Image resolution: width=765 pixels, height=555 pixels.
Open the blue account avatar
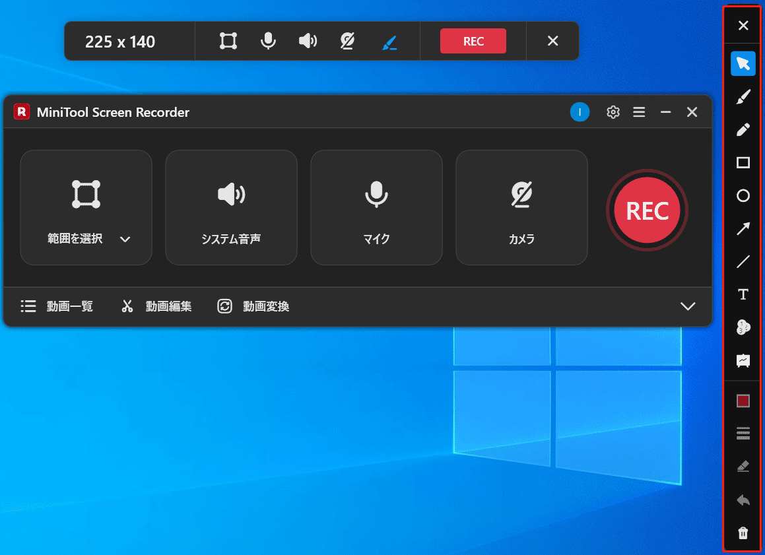tap(580, 112)
